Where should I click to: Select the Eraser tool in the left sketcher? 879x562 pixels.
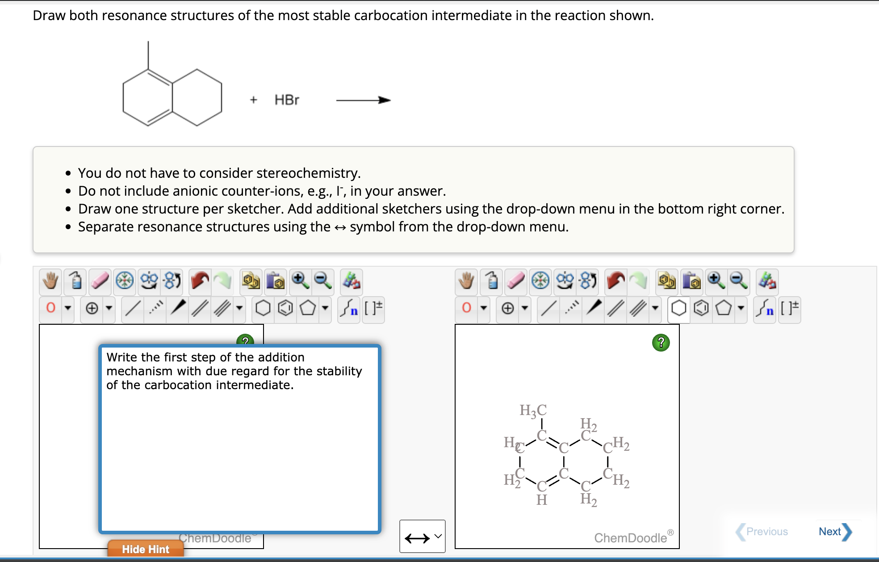click(x=99, y=281)
